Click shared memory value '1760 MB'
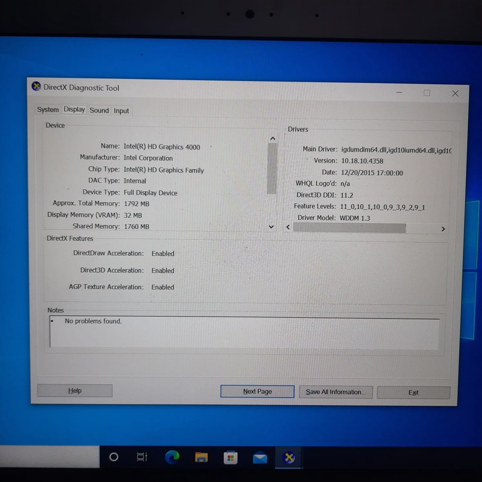This screenshot has height=482, width=482. pos(137,226)
